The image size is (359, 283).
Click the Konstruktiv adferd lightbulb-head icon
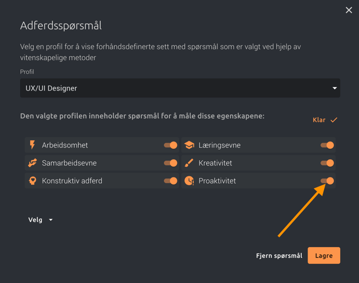tap(33, 181)
